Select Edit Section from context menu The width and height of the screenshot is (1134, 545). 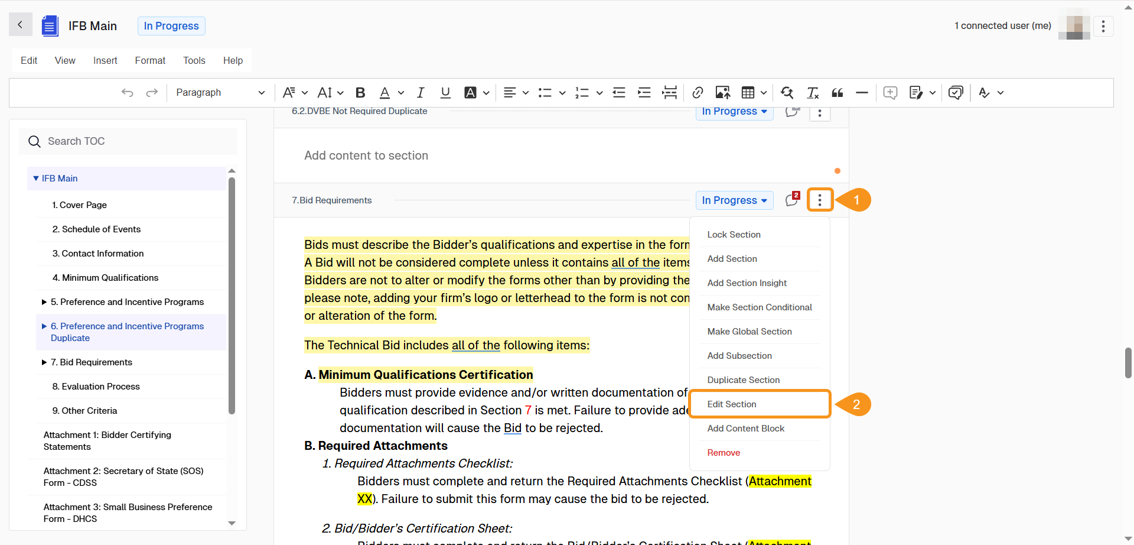click(x=732, y=404)
